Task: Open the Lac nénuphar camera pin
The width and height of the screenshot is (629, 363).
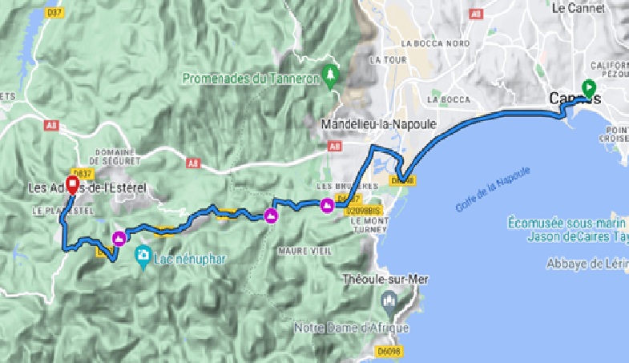Action: pyautogui.click(x=143, y=256)
